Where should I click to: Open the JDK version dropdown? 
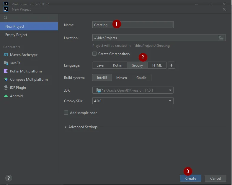[133, 90]
